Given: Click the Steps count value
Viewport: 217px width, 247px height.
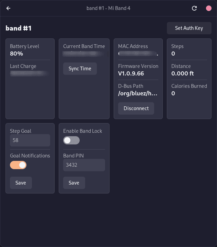Looking at the screenshot, I should tap(173, 54).
